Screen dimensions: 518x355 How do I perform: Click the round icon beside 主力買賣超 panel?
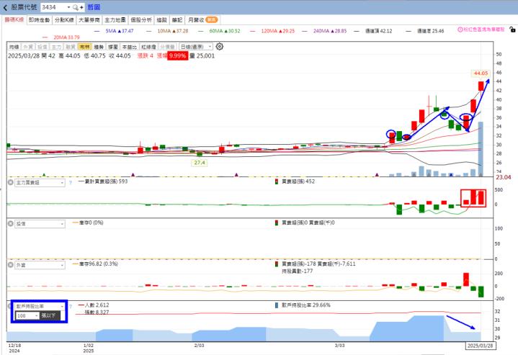click(x=11, y=182)
